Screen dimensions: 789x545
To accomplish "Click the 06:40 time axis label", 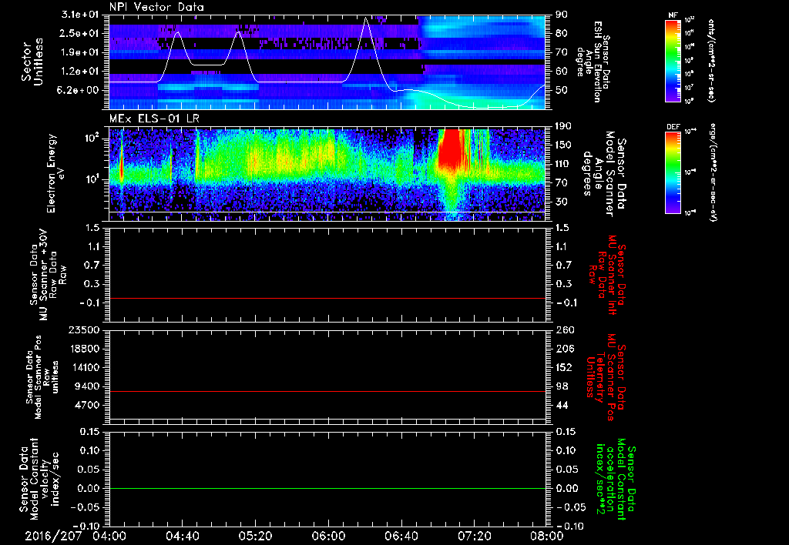I will click(401, 536).
